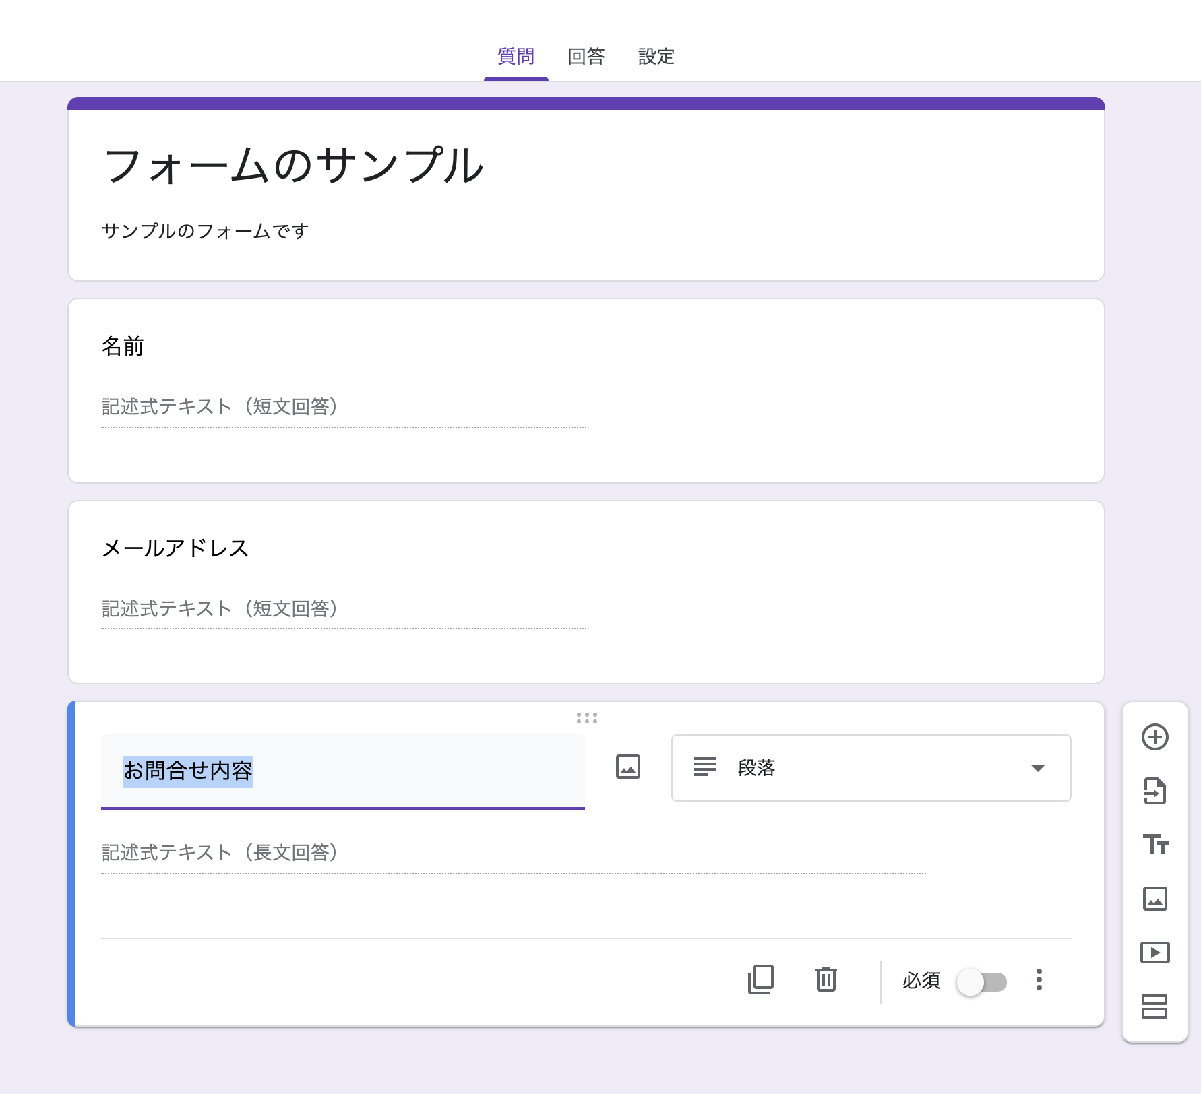Click the add image sidebar icon
The width and height of the screenshot is (1201, 1094).
1154,899
